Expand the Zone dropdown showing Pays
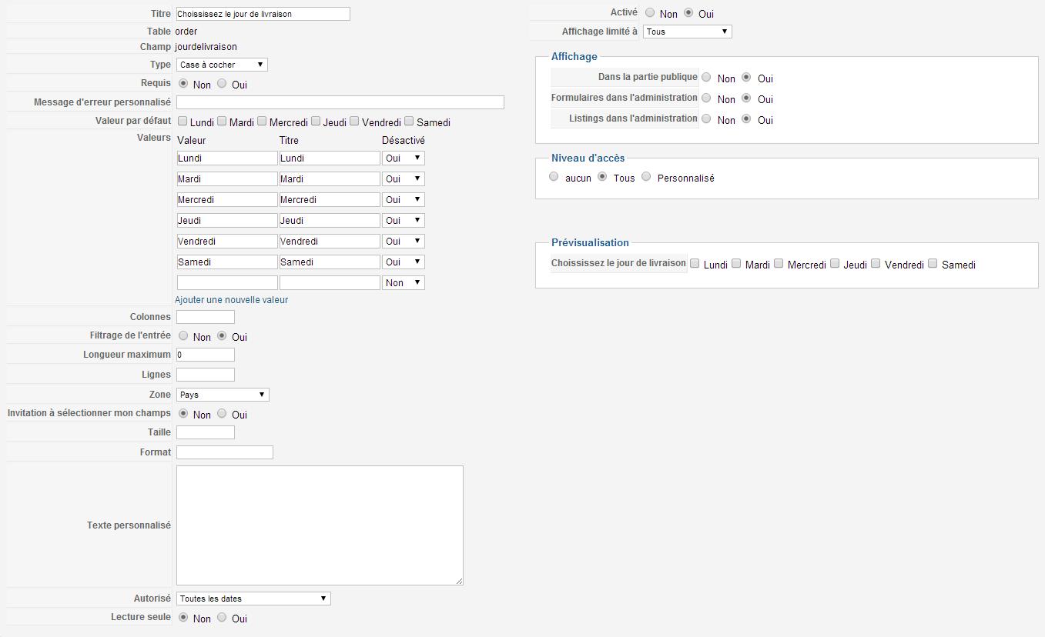The width and height of the screenshot is (1045, 637). 223,395
